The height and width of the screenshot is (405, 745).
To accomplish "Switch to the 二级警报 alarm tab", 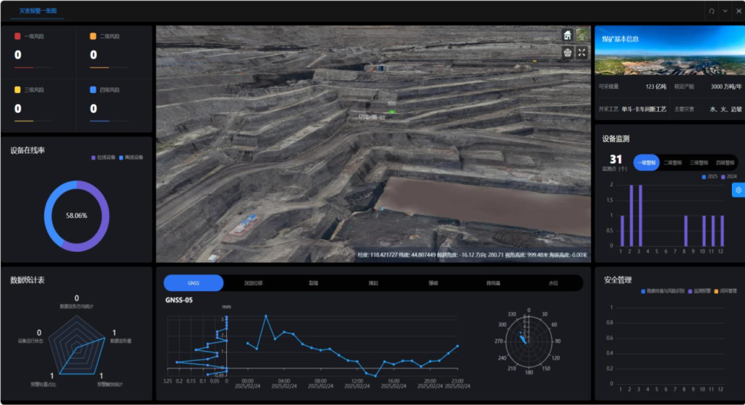I will 673,163.
